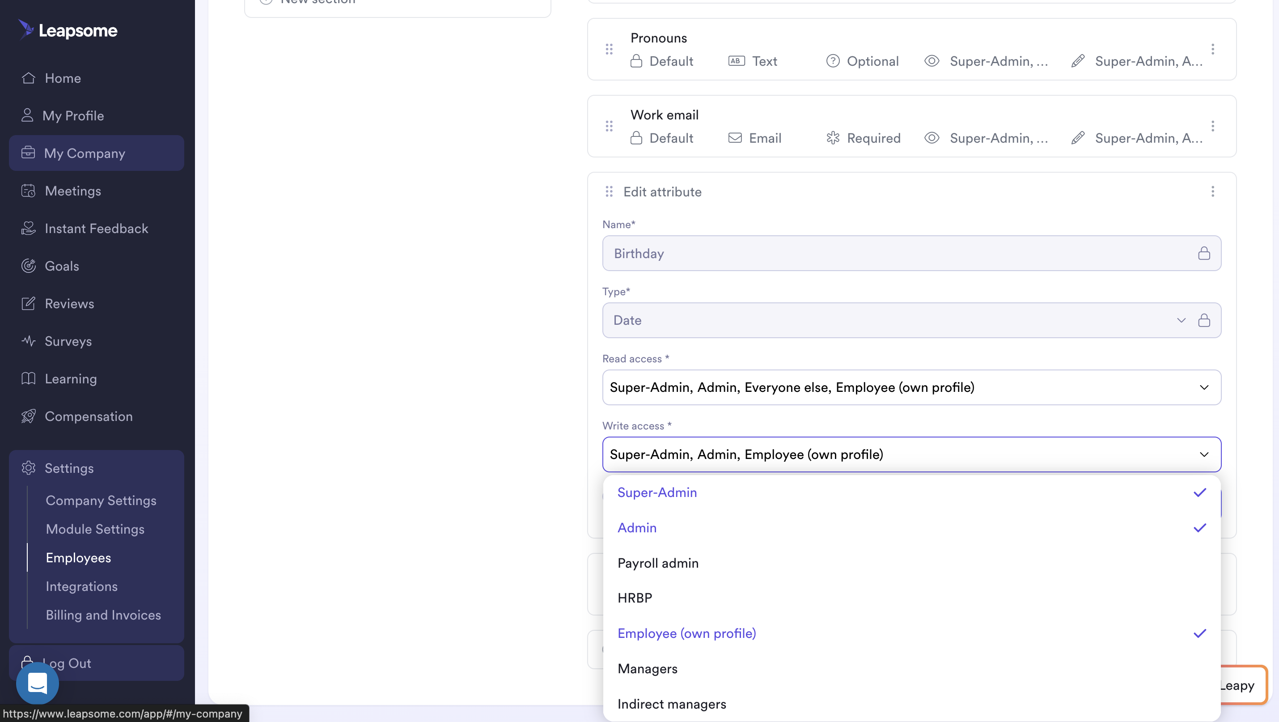
Task: Click the Compensation rocket icon
Action: [28, 416]
